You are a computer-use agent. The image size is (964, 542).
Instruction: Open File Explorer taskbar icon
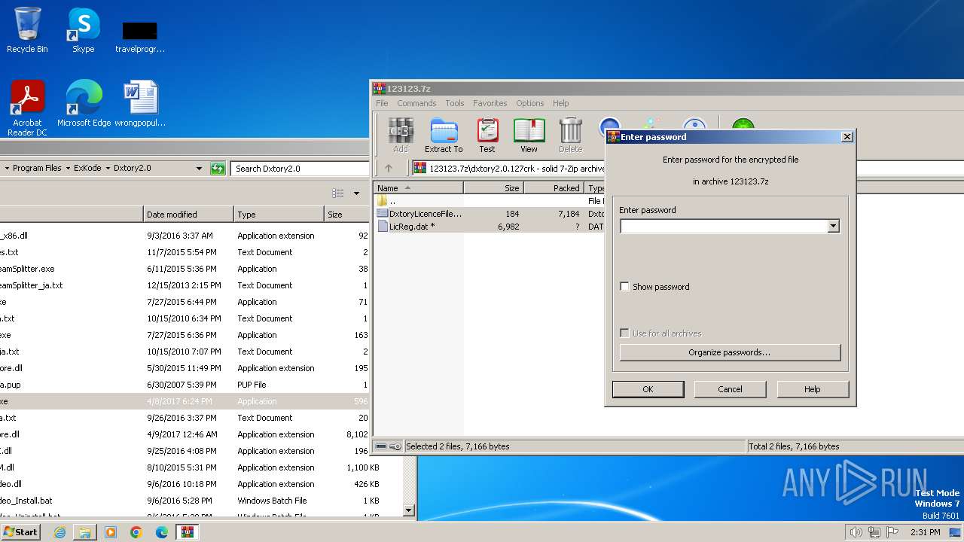click(85, 532)
